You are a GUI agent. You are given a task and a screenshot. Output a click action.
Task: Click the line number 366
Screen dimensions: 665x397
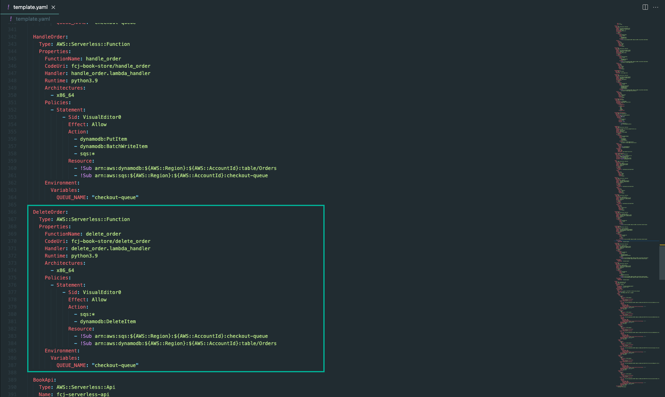pos(12,212)
